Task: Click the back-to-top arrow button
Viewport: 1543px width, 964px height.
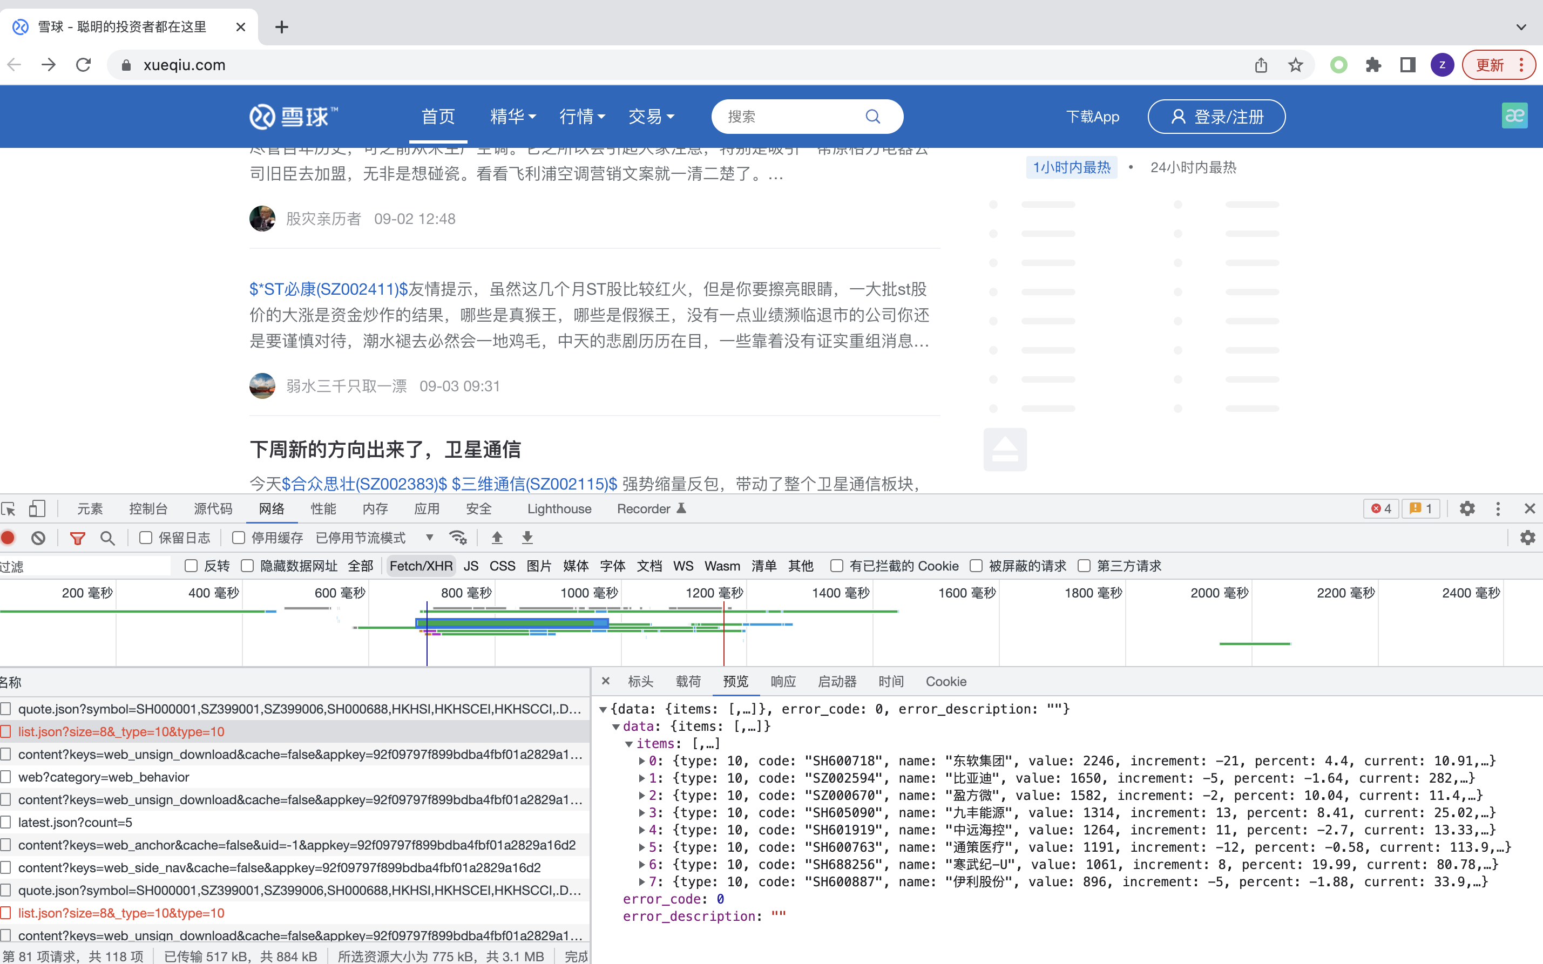Action: 1005,450
